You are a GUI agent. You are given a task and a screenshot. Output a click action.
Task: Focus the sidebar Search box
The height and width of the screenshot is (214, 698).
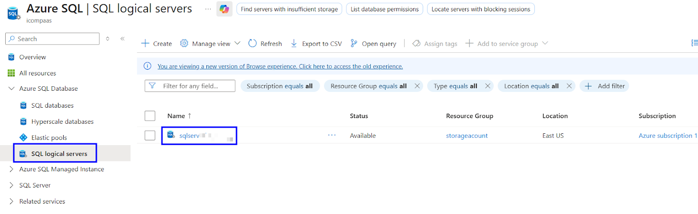pos(52,39)
